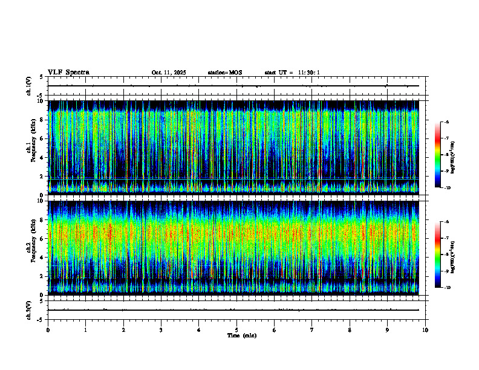Screen dimensions: 479x370
Task: Click the "station=MOS" header label
Action: (225, 73)
